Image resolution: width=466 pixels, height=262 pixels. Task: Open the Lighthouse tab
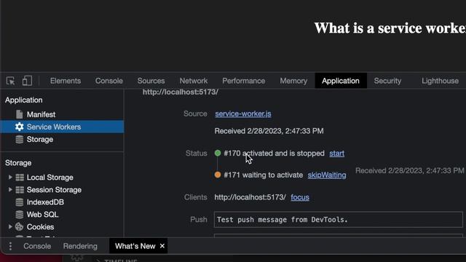(x=440, y=81)
